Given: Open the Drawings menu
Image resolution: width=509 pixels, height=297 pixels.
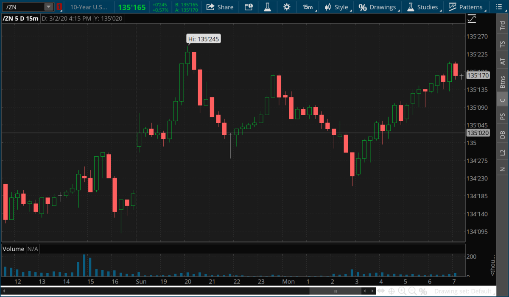Looking at the screenshot, I should 378,7.
